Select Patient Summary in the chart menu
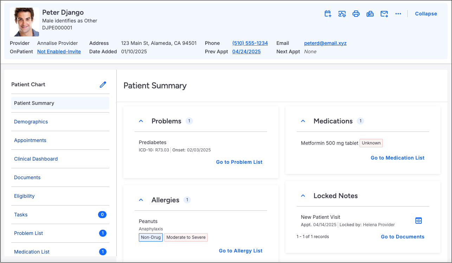This screenshot has width=452, height=263. pyautogui.click(x=60, y=103)
